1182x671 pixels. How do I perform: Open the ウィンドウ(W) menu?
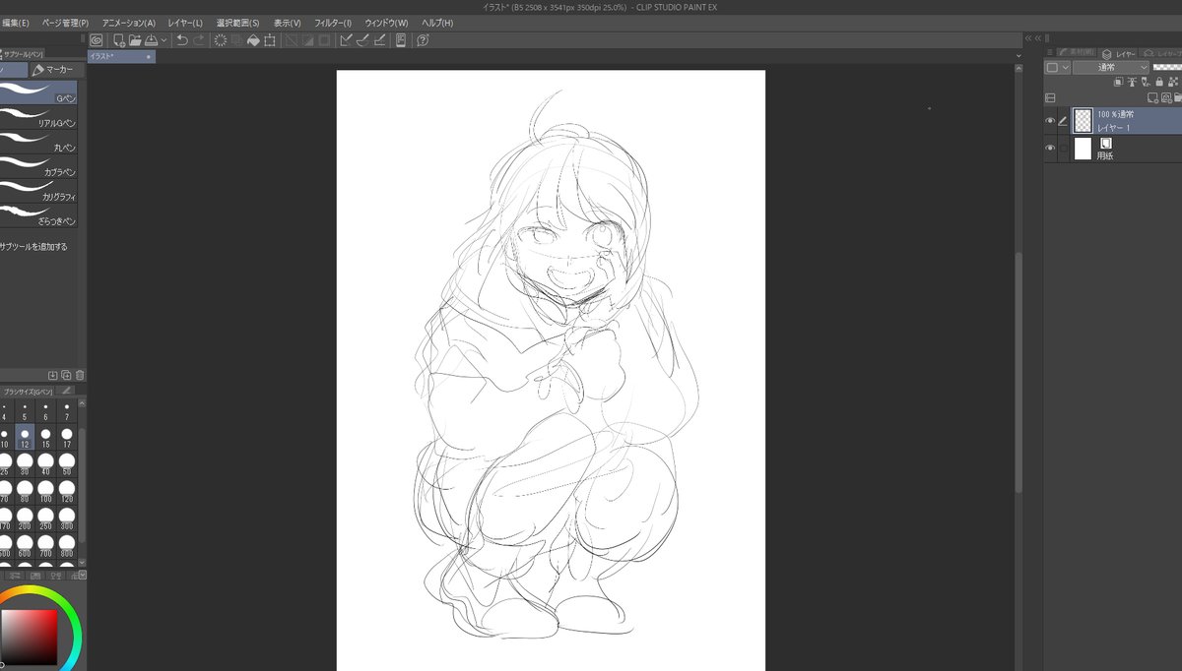pos(386,23)
